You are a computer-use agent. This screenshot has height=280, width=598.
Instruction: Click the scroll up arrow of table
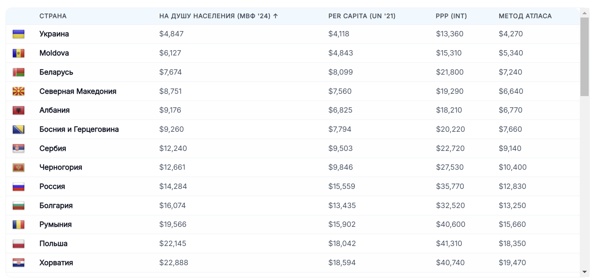[x=584, y=13]
